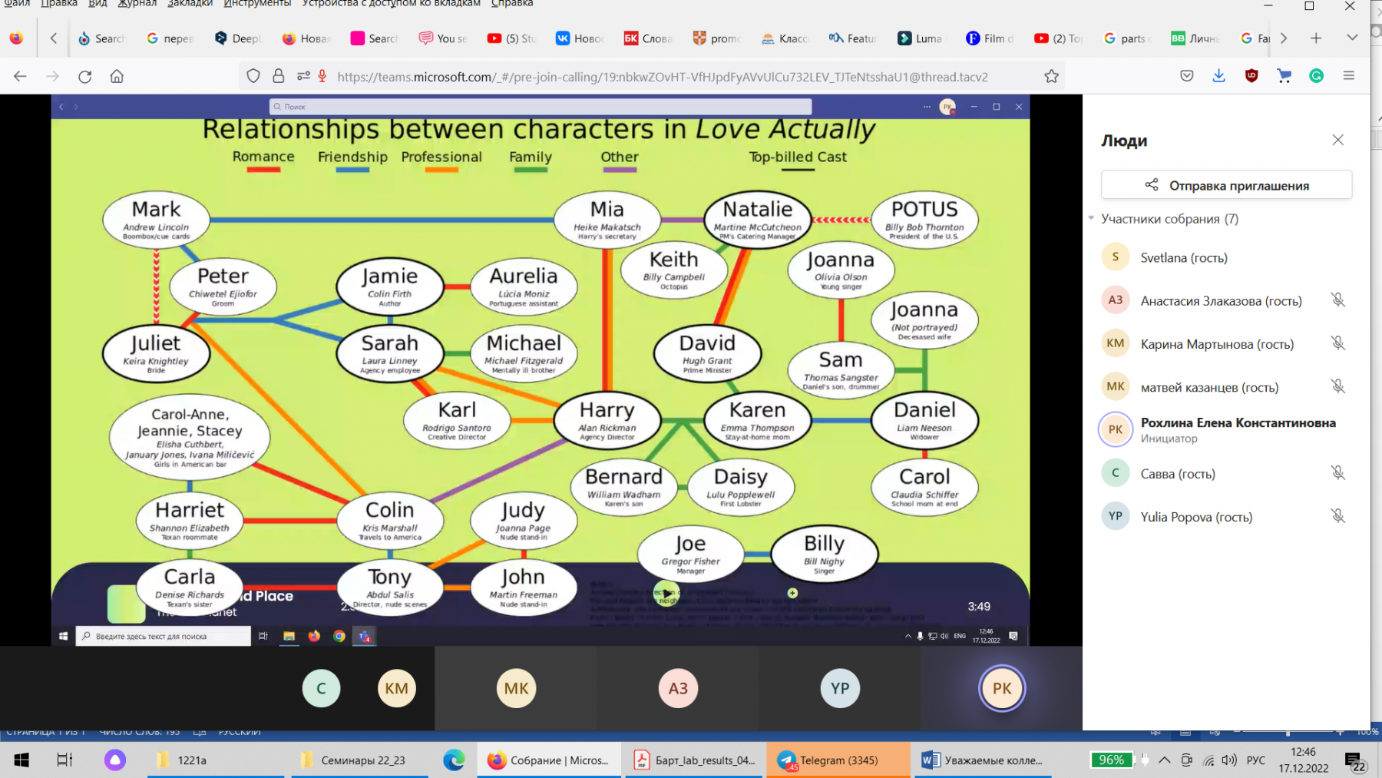Open Барт_lab_results PDF from taskbar
Image resolution: width=1382 pixels, height=778 pixels.
[694, 760]
